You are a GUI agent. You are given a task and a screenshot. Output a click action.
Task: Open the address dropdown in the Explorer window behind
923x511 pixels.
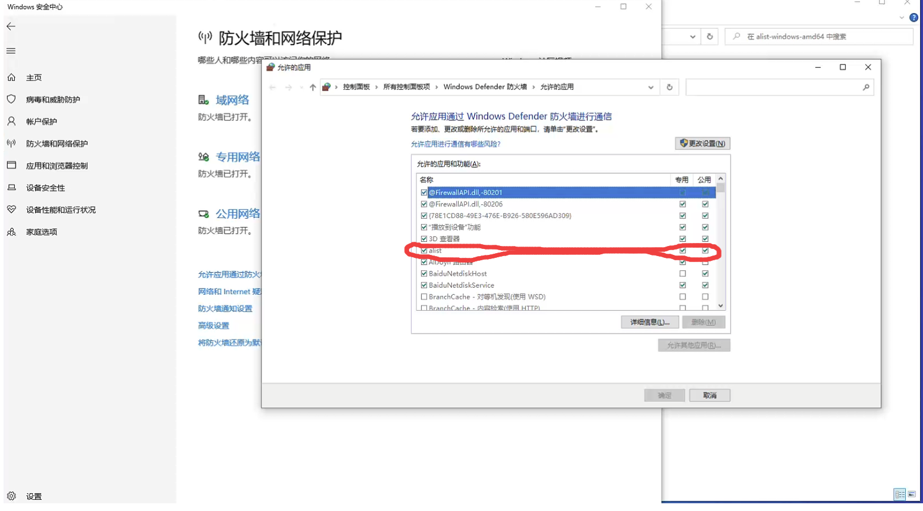click(693, 36)
